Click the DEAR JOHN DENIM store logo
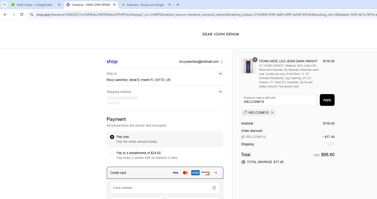Image resolution: width=377 pixels, height=199 pixels. (221, 34)
